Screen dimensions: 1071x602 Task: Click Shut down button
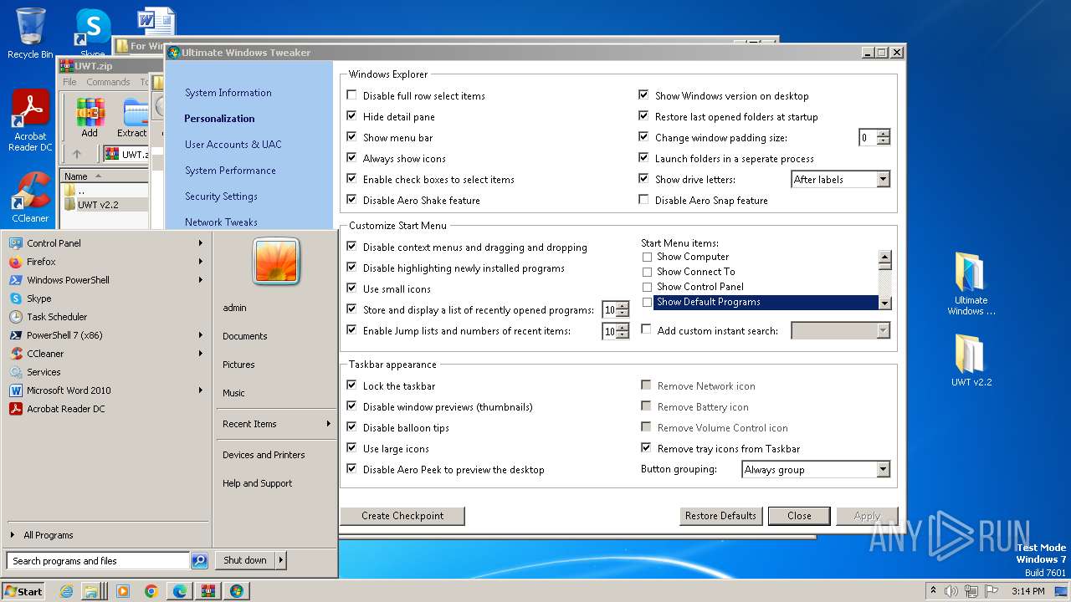pos(245,560)
